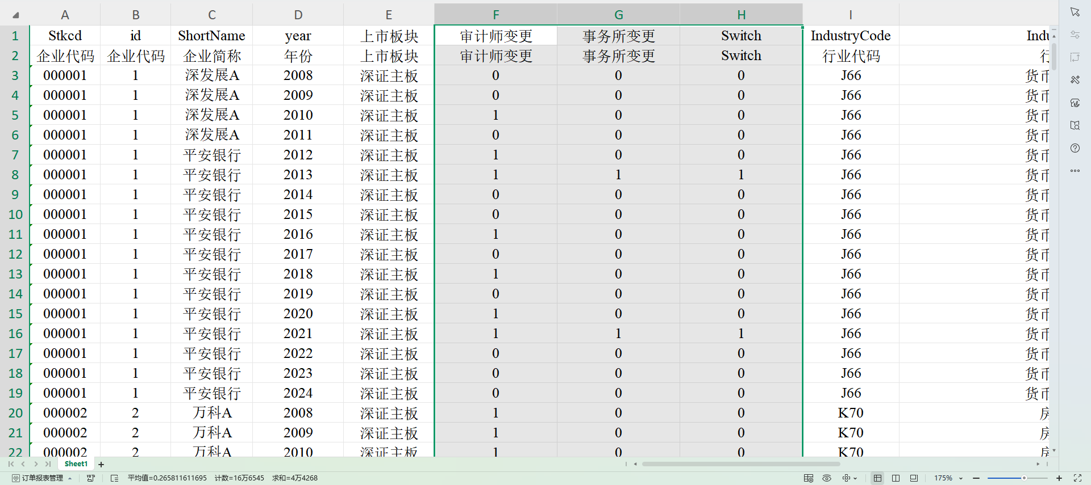
Task: Click the select-all corner triangle
Action: (x=15, y=15)
